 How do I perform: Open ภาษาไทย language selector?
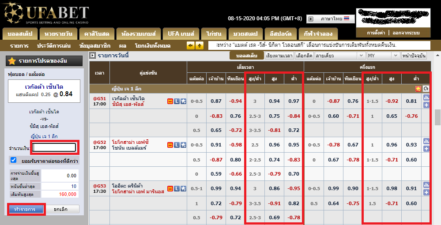click(x=331, y=19)
